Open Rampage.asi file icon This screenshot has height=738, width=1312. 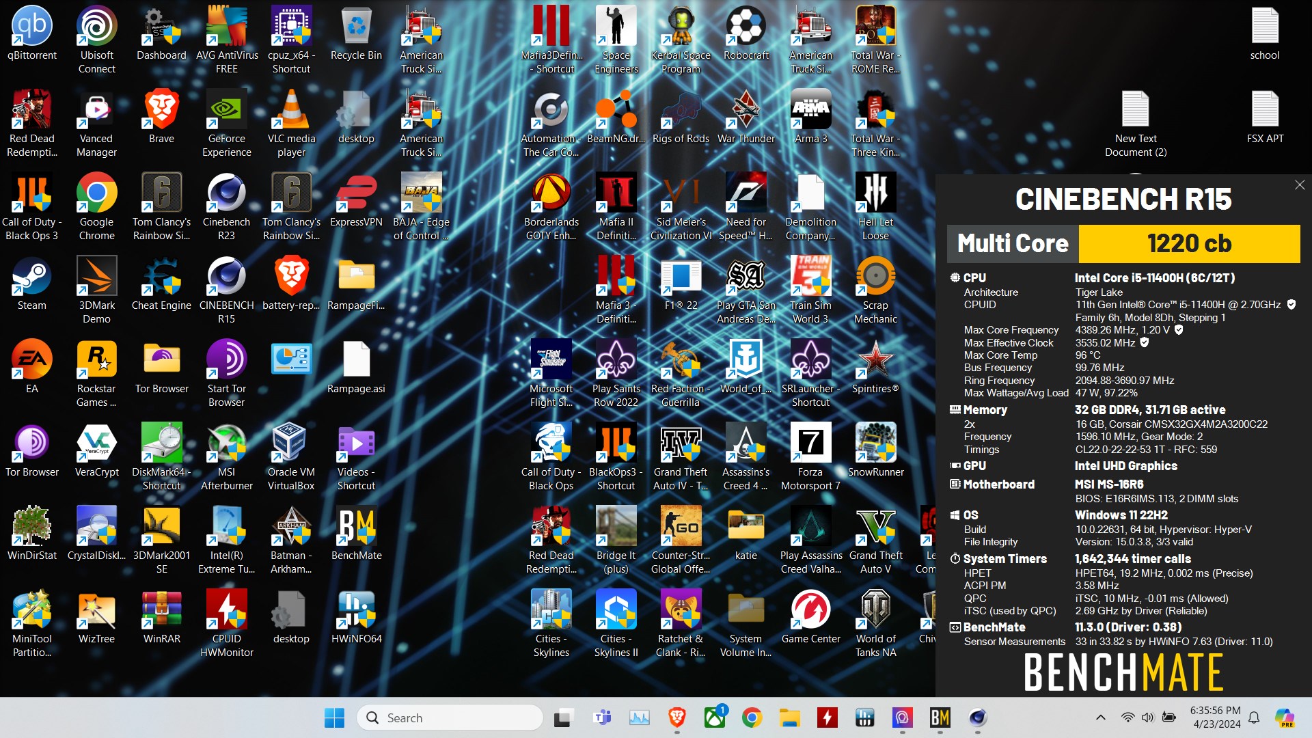(356, 368)
